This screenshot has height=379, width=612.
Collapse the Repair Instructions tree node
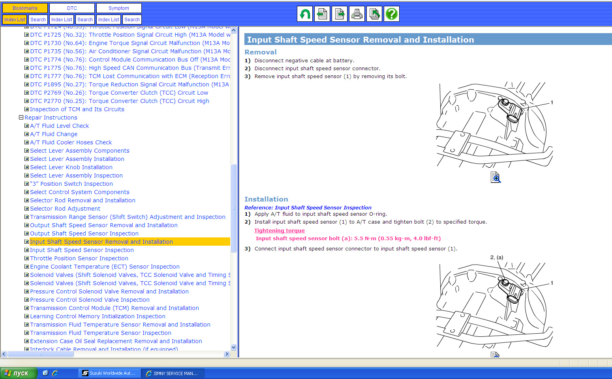[x=21, y=118]
